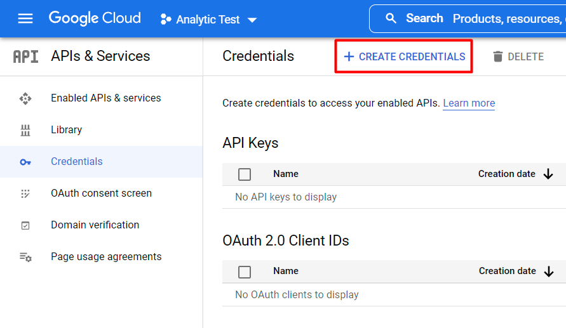The width and height of the screenshot is (566, 328).
Task: Click the Create Credentials button
Action: 404,56
